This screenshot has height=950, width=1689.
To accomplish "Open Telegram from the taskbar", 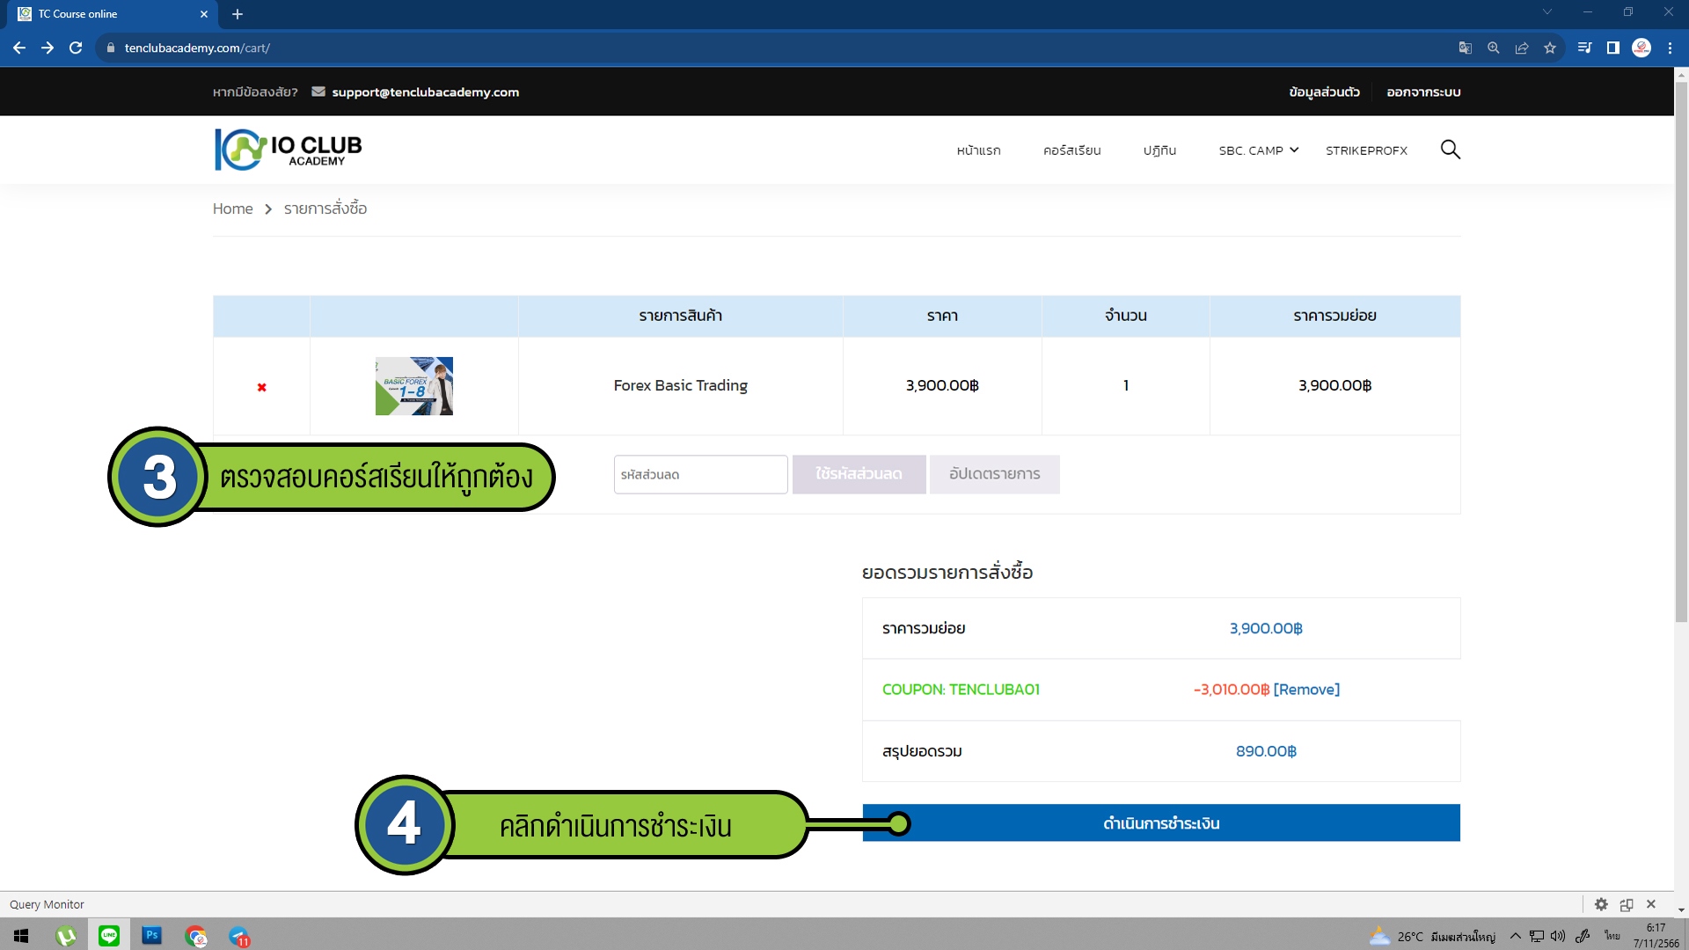I will coord(239,936).
